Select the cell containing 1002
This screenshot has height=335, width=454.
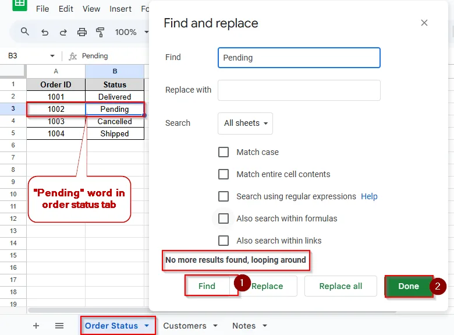click(x=56, y=109)
